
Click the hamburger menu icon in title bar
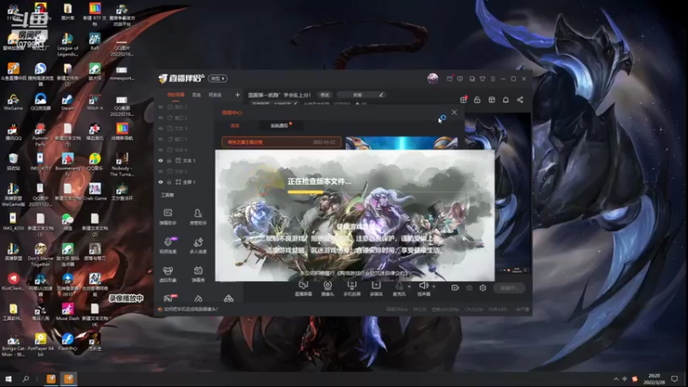click(493, 79)
